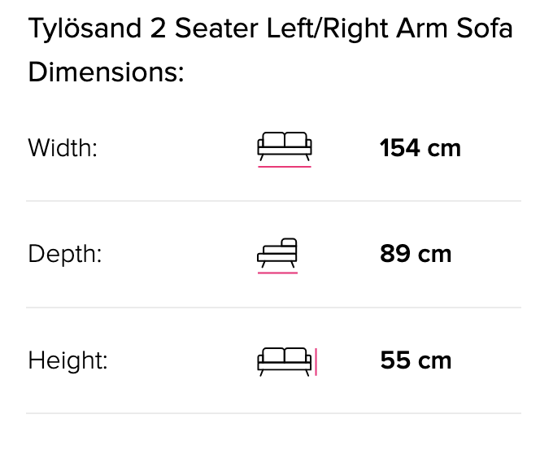Click the word Sofa in the title

coord(485,28)
